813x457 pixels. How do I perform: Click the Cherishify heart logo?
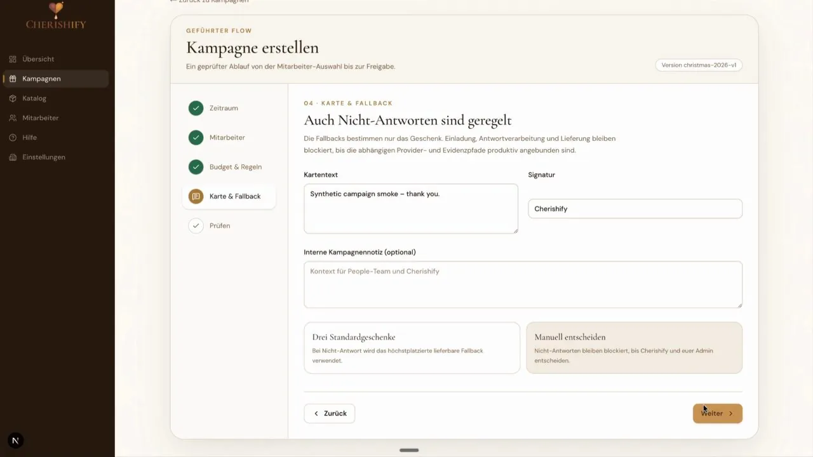coord(56,10)
